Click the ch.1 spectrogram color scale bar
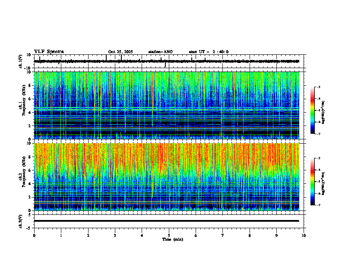Screen dimensions: 342x264 tap(313, 110)
